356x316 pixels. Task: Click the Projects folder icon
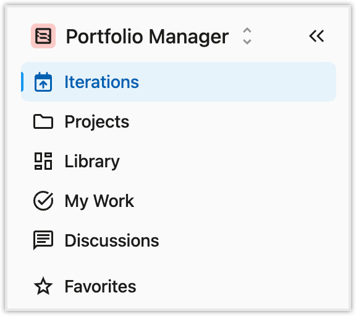pyautogui.click(x=43, y=121)
